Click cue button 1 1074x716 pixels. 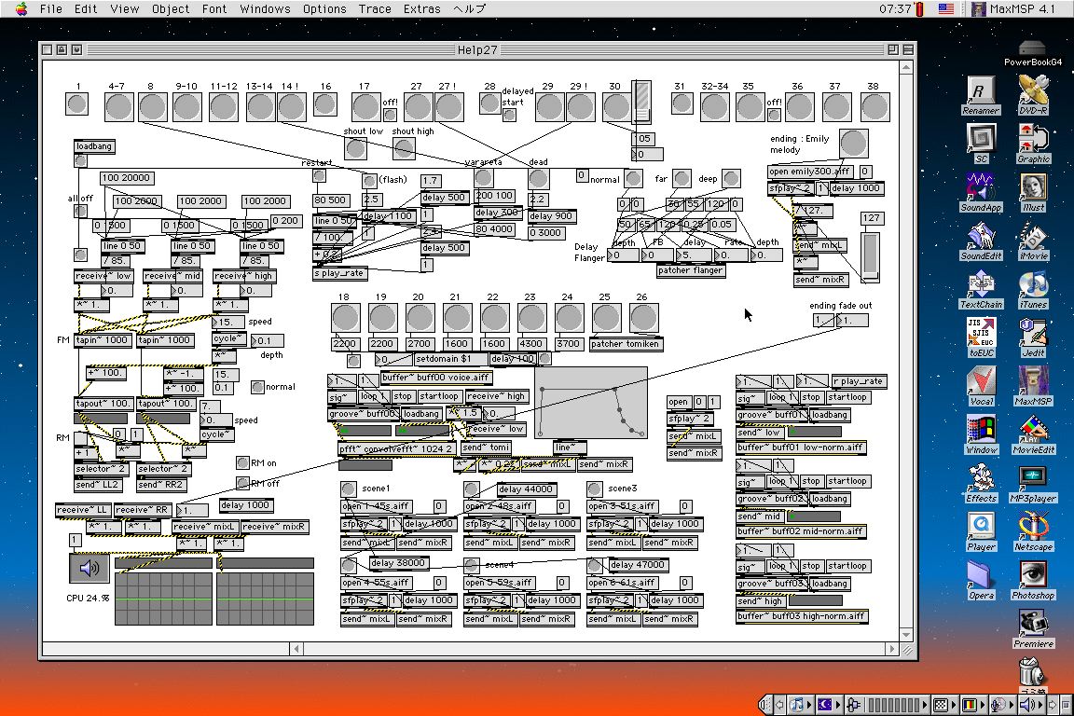click(76, 103)
